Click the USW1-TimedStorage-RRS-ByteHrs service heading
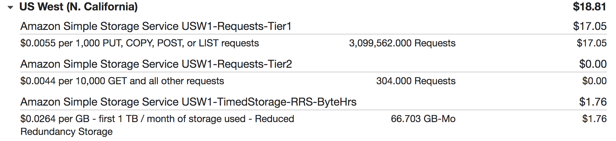The image size is (616, 141). [x=188, y=102]
